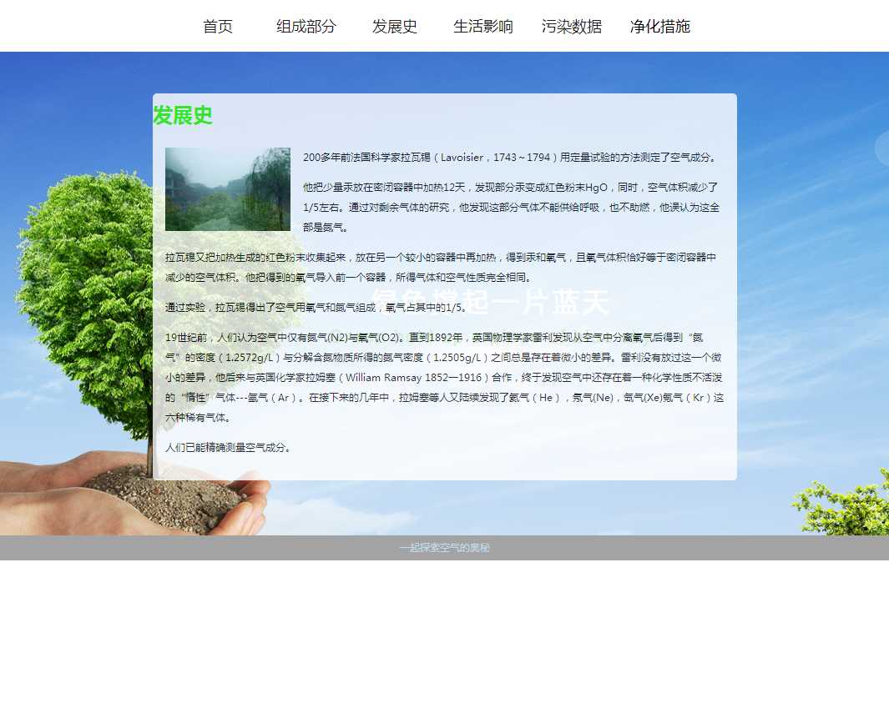Click the 净化措施 navigation link

tap(660, 27)
